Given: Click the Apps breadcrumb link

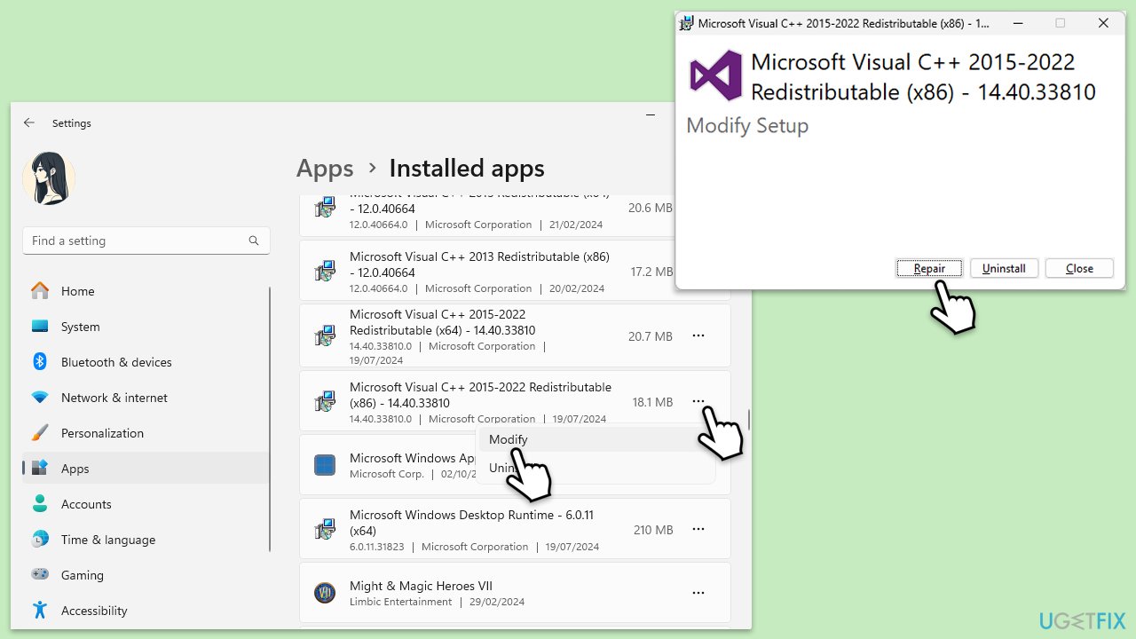Looking at the screenshot, I should [325, 169].
